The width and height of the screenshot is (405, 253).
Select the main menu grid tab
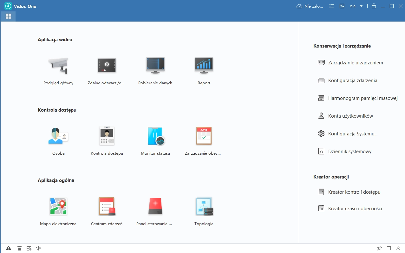[8, 16]
